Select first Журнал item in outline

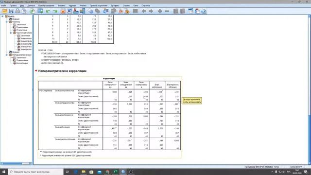[16, 19]
